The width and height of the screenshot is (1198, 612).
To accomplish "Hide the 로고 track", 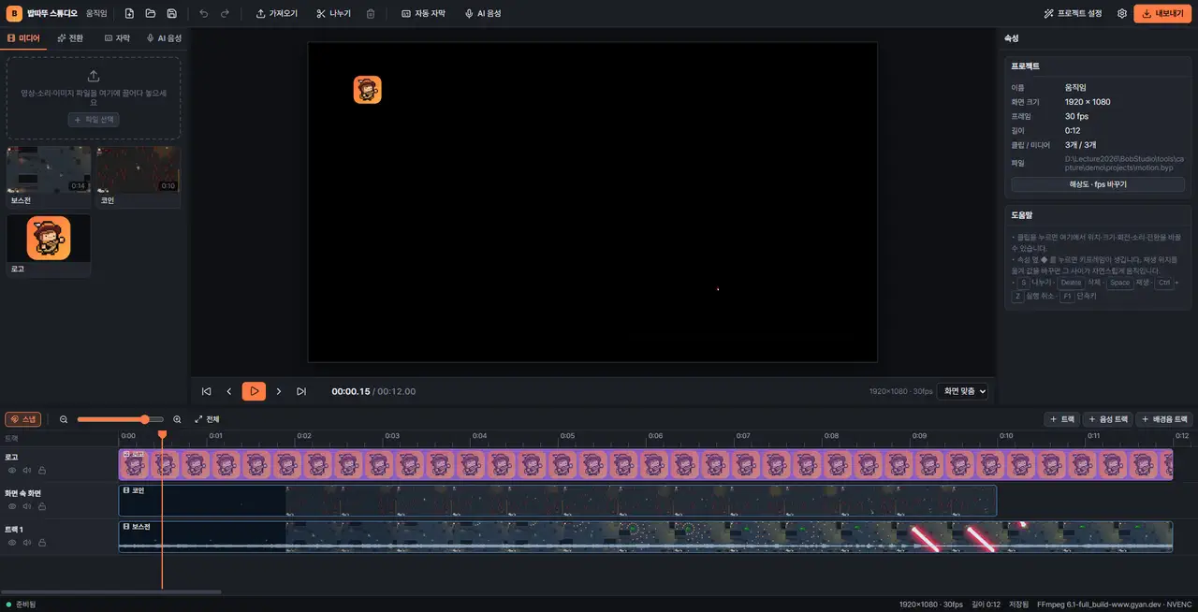I will tap(12, 470).
